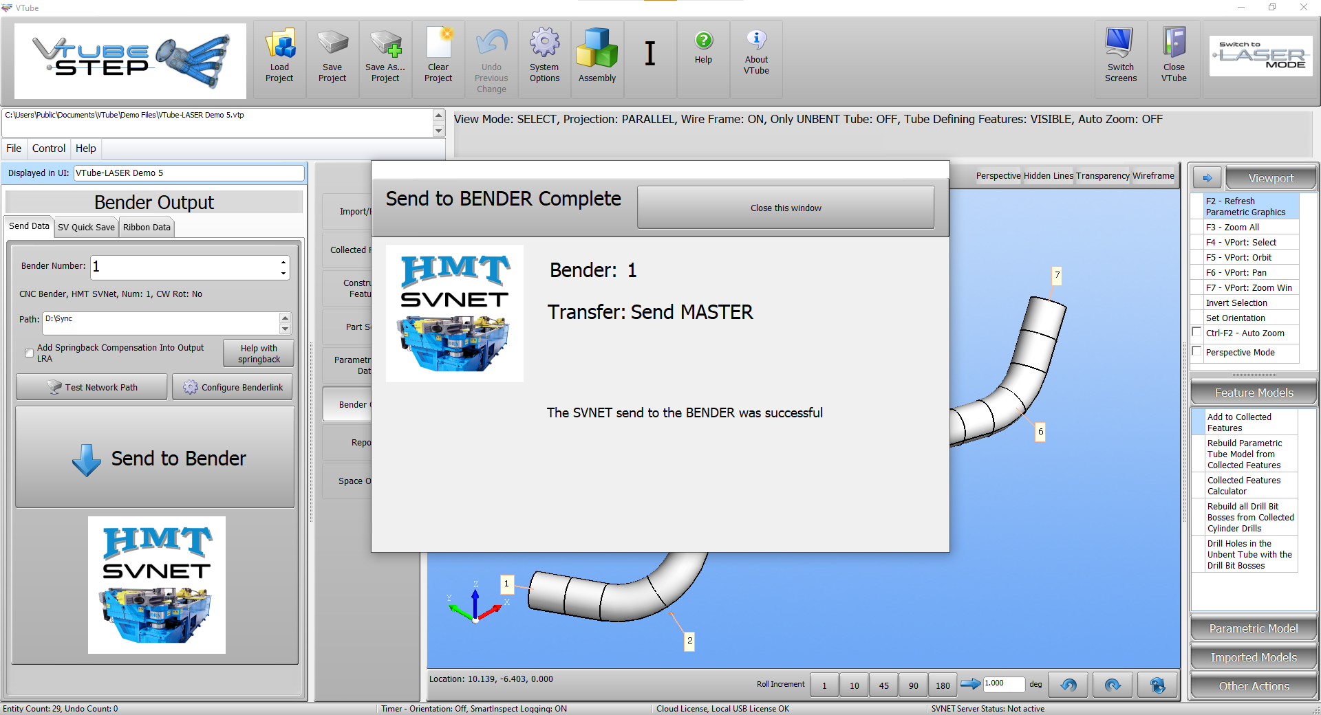Set roll increment to 180
The width and height of the screenshot is (1321, 715).
click(943, 685)
